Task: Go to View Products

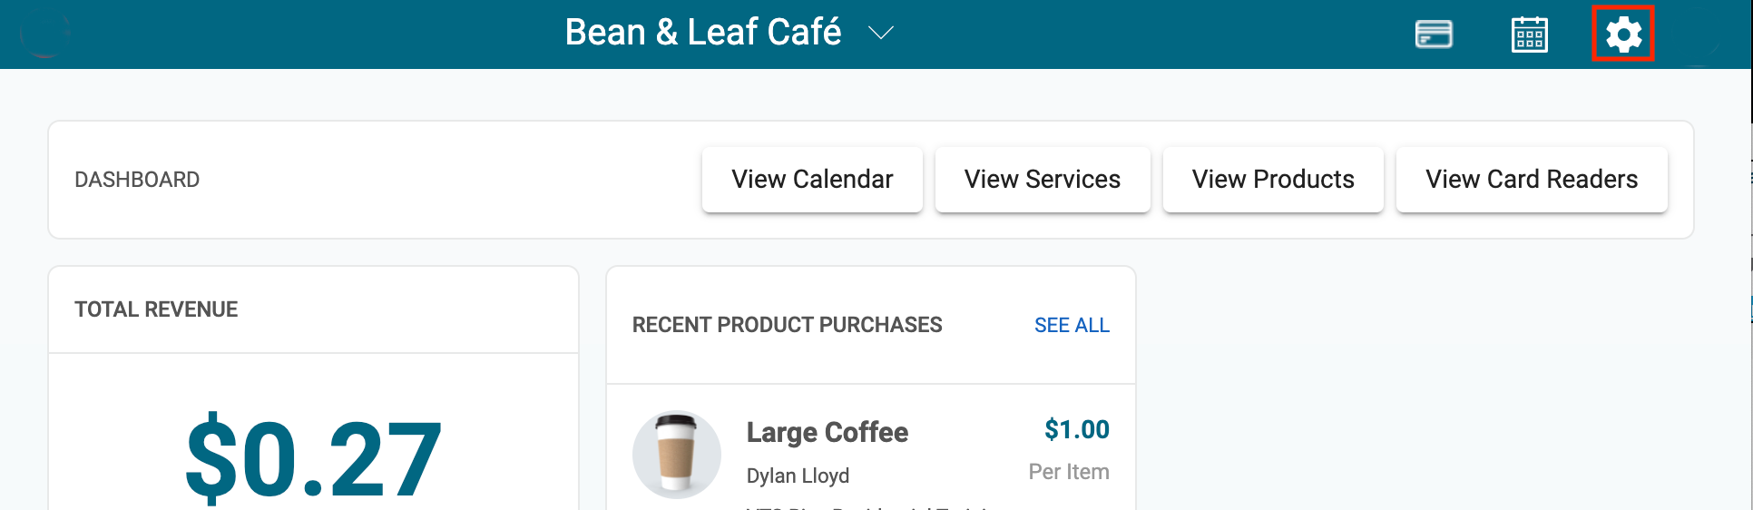Action: click(x=1272, y=180)
